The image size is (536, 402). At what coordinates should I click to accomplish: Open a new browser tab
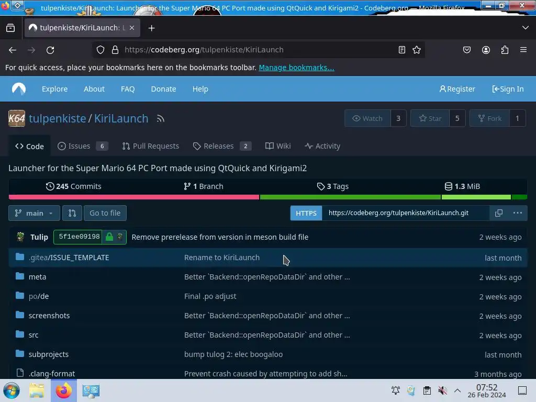151,28
